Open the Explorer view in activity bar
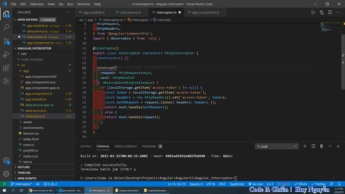 [6, 15]
